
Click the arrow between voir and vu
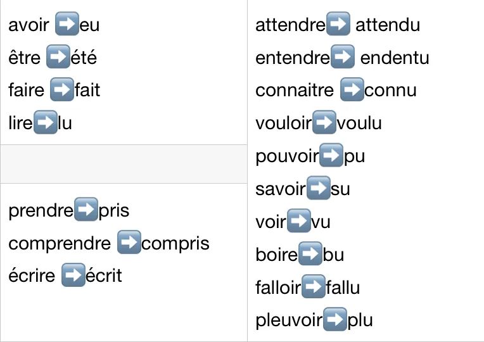299,220
